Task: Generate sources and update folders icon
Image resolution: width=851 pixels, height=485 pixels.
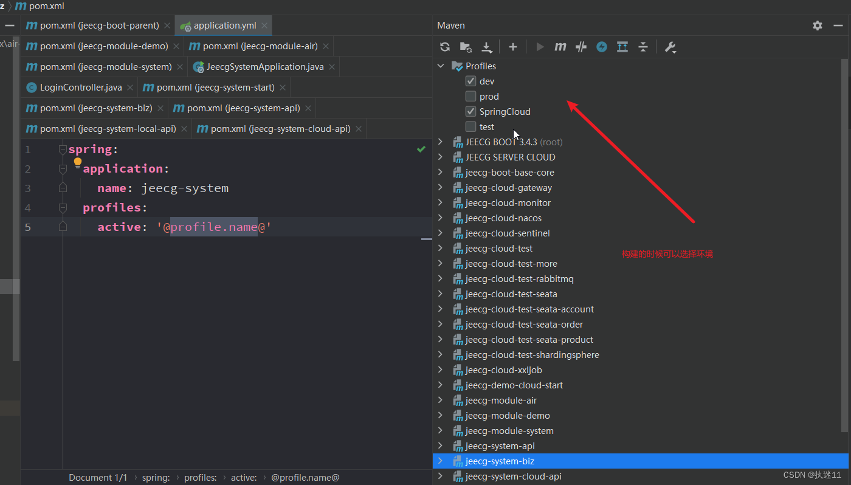Action: [x=466, y=47]
